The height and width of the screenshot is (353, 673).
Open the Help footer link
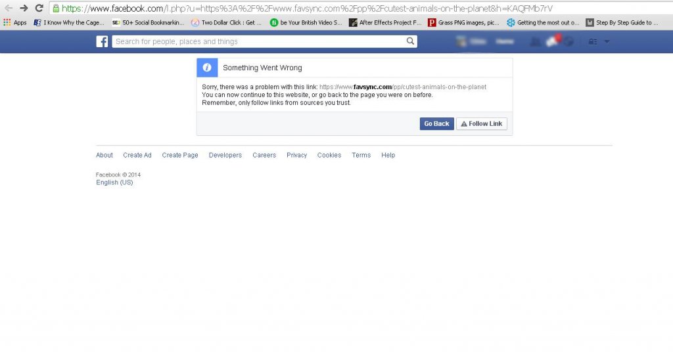tap(388, 155)
